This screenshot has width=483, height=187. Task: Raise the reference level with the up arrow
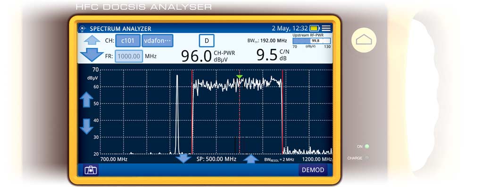[x=86, y=100]
